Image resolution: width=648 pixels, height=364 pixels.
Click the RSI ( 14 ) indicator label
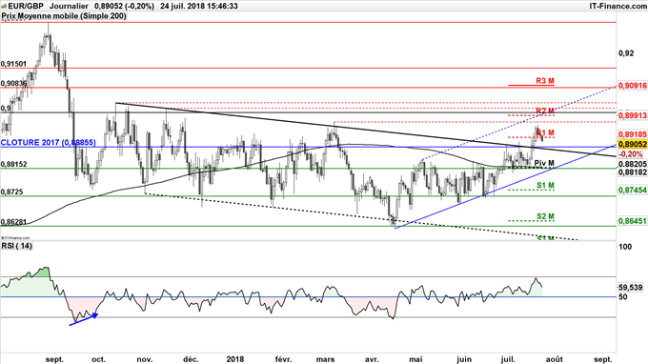[x=16, y=246]
